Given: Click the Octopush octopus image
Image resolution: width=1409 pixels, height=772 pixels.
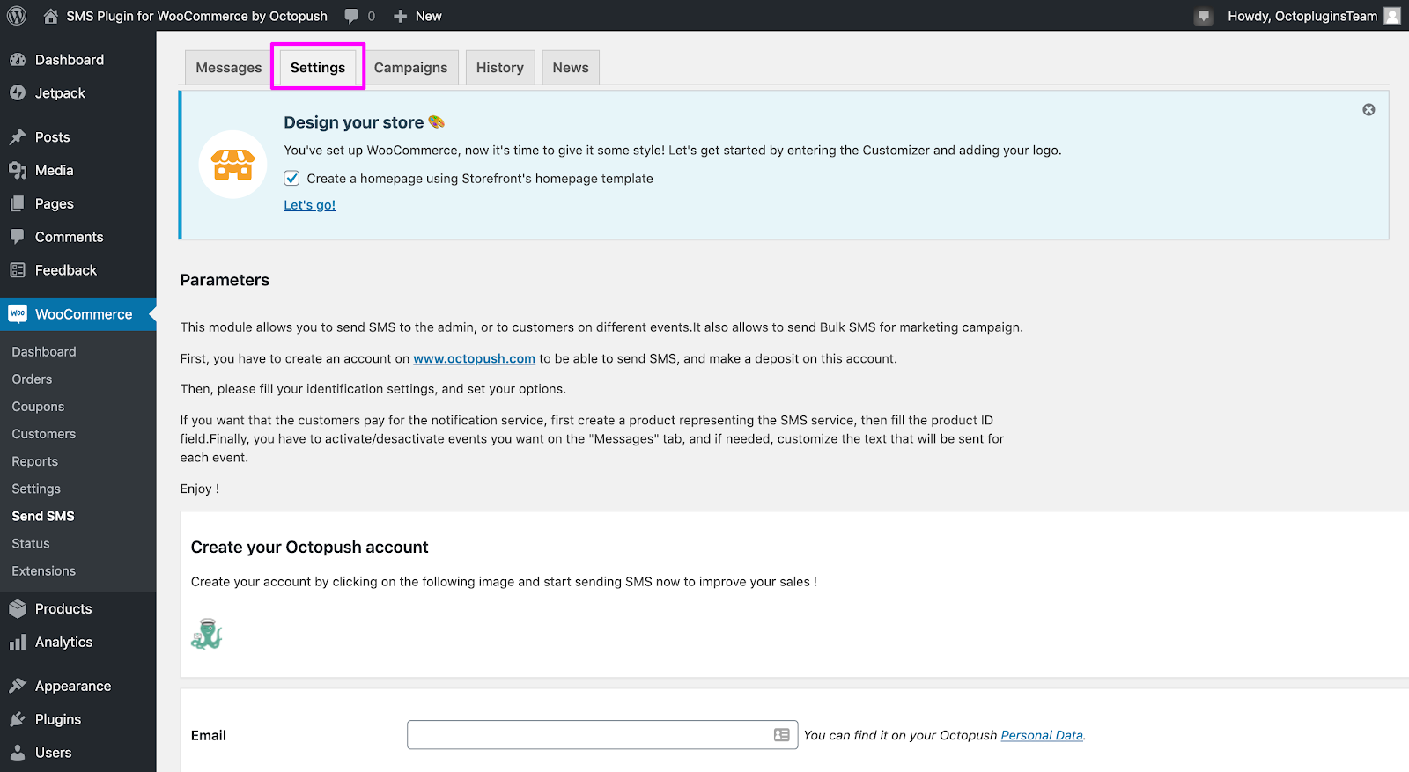Looking at the screenshot, I should coord(207,634).
